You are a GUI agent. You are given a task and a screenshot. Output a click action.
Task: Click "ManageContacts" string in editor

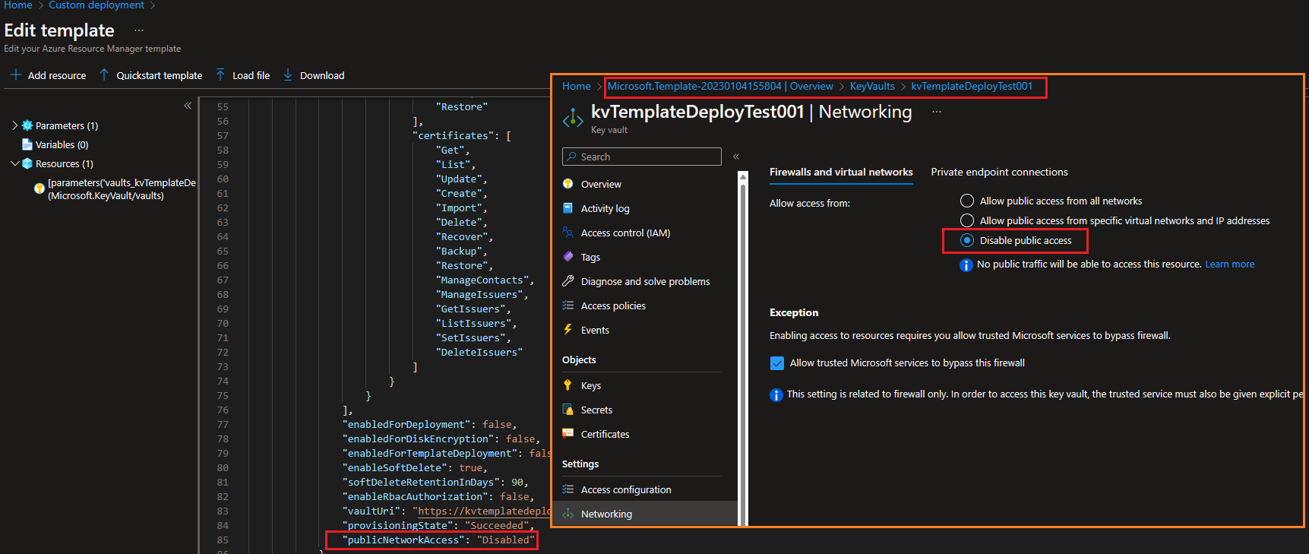click(x=482, y=280)
